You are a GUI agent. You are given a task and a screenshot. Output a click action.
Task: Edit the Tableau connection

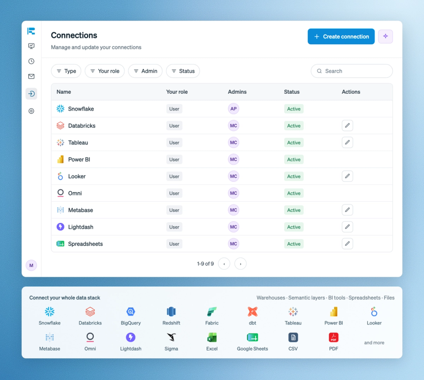(x=347, y=142)
